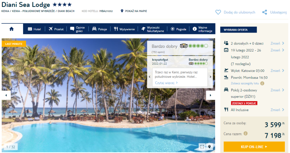290x153 pixels.
Task: Click the TripAdvisor owl logo
Action: [184, 46]
